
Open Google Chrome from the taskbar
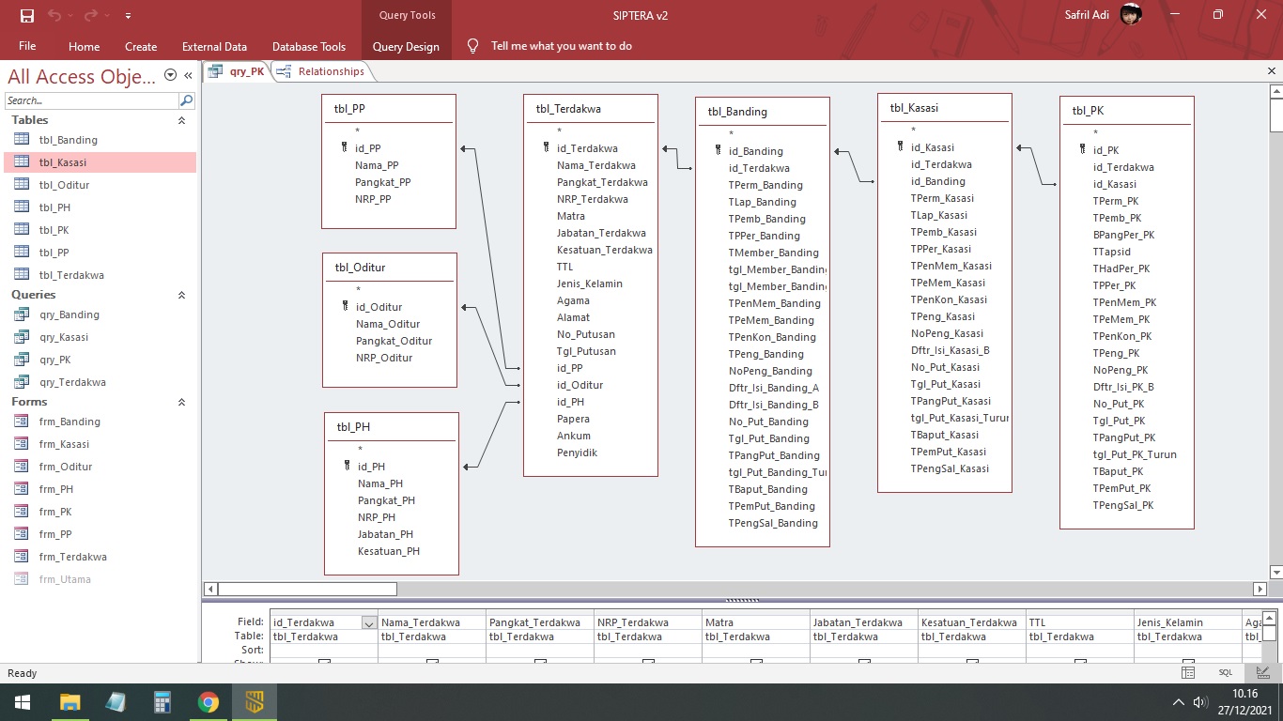[x=209, y=702]
